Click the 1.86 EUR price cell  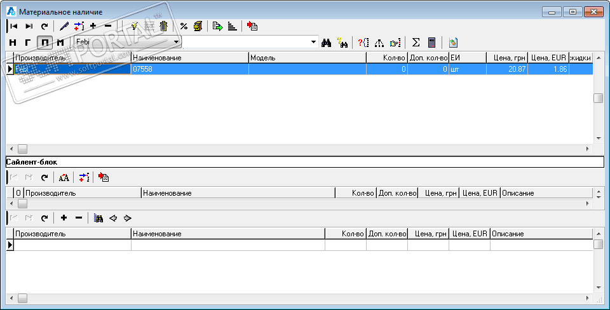(548, 69)
